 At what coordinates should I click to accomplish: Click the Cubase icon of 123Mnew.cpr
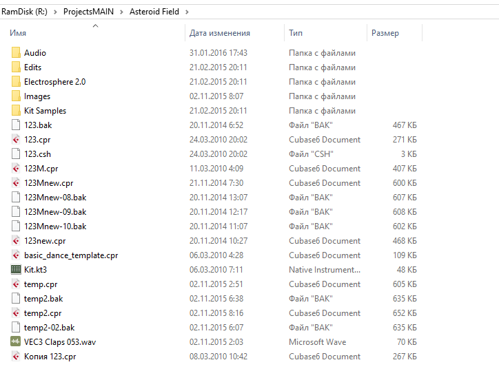point(16,183)
